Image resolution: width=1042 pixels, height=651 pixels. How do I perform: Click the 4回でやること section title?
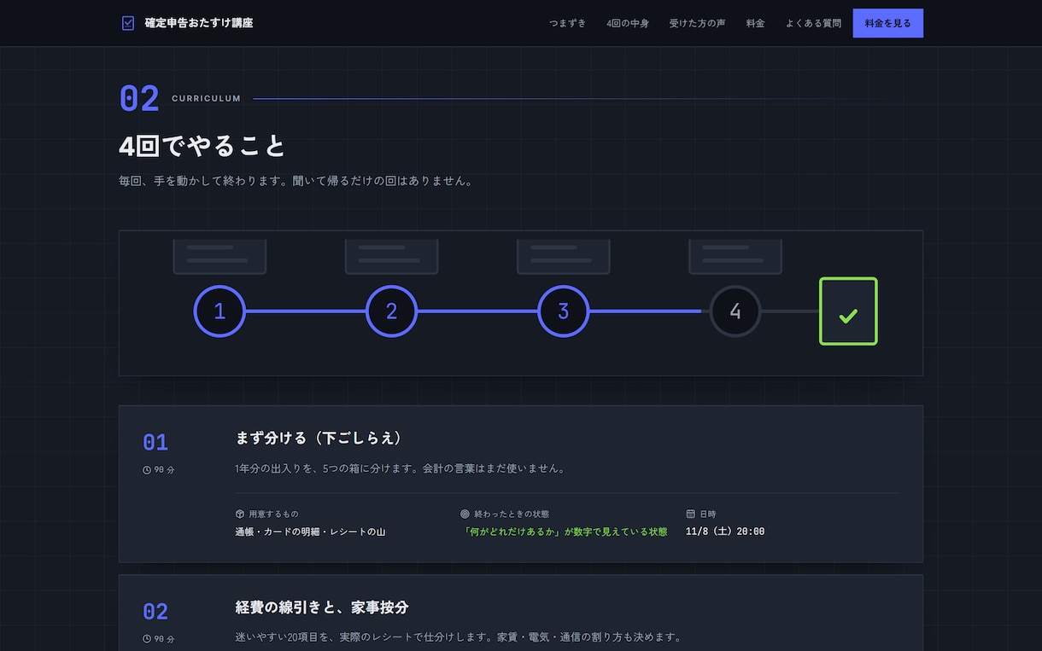tap(202, 146)
